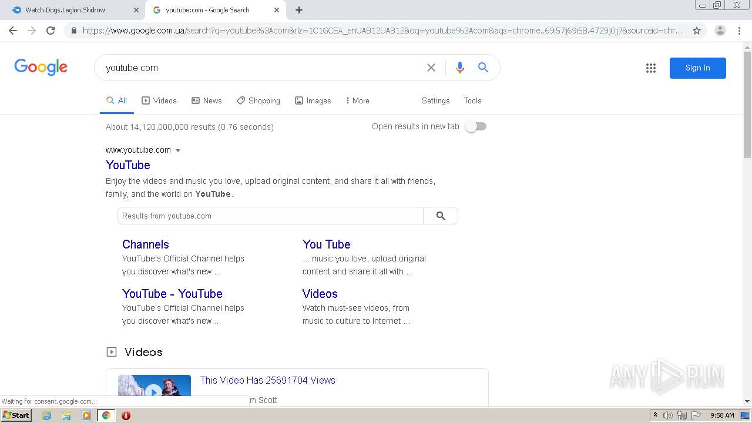
Task: Show hidden system tray icons
Action: pyautogui.click(x=655, y=415)
